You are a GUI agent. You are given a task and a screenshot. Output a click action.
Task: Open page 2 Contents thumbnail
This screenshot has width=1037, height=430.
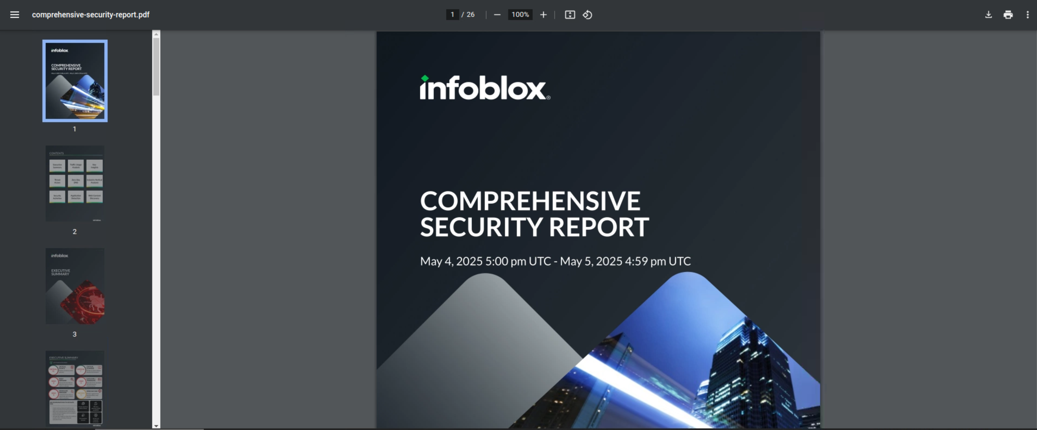coord(75,184)
